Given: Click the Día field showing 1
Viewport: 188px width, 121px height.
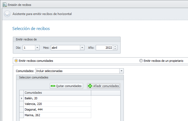Looking at the screenshot, I should (29, 48).
